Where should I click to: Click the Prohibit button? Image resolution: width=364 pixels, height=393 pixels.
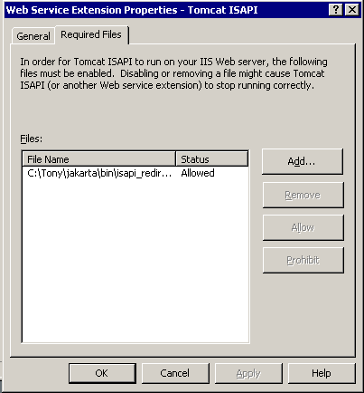303,260
